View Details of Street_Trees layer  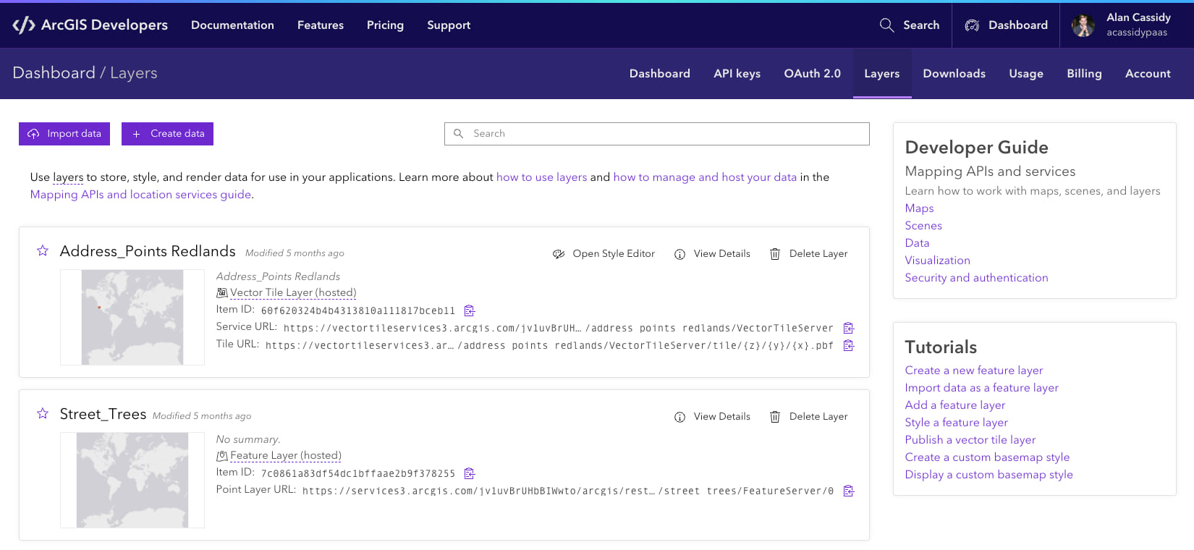coord(712,416)
